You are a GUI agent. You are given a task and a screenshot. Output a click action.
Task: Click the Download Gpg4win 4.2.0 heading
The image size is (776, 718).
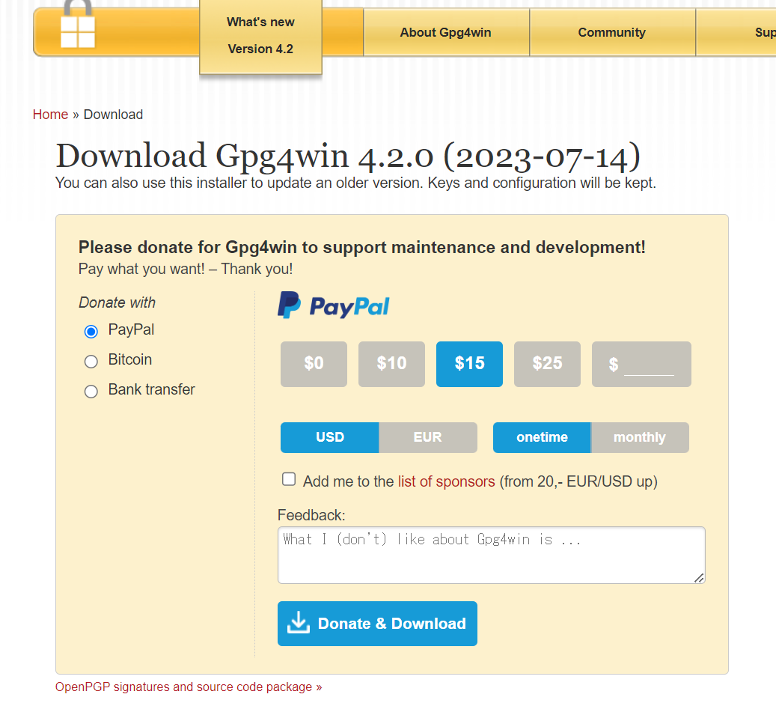pos(348,156)
